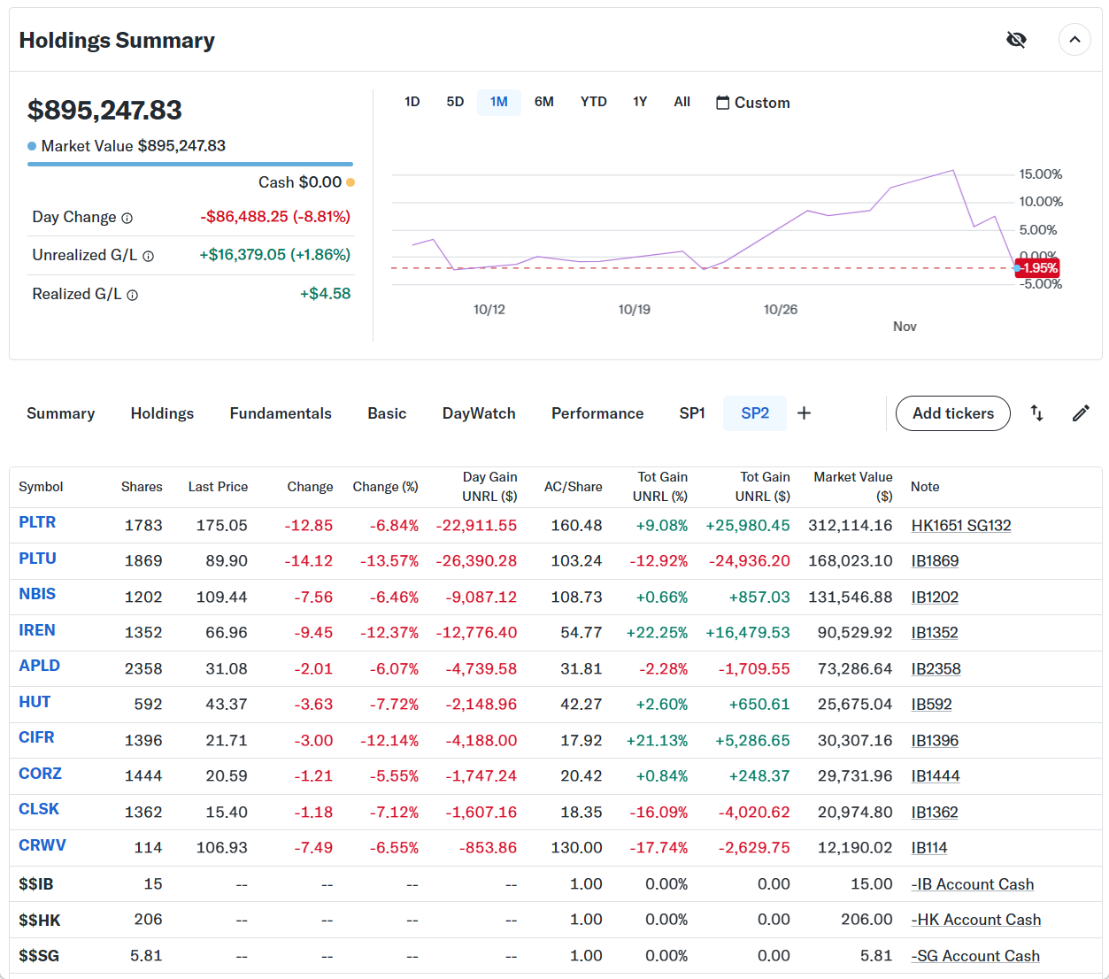Open the Custom date range calendar
This screenshot has height=979, width=1109.
pos(752,103)
